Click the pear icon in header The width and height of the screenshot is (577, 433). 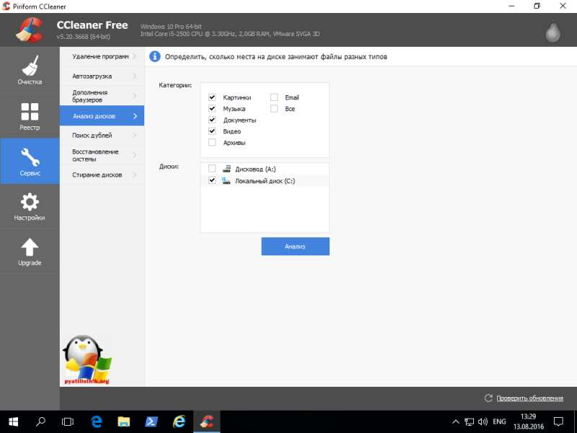point(552,31)
